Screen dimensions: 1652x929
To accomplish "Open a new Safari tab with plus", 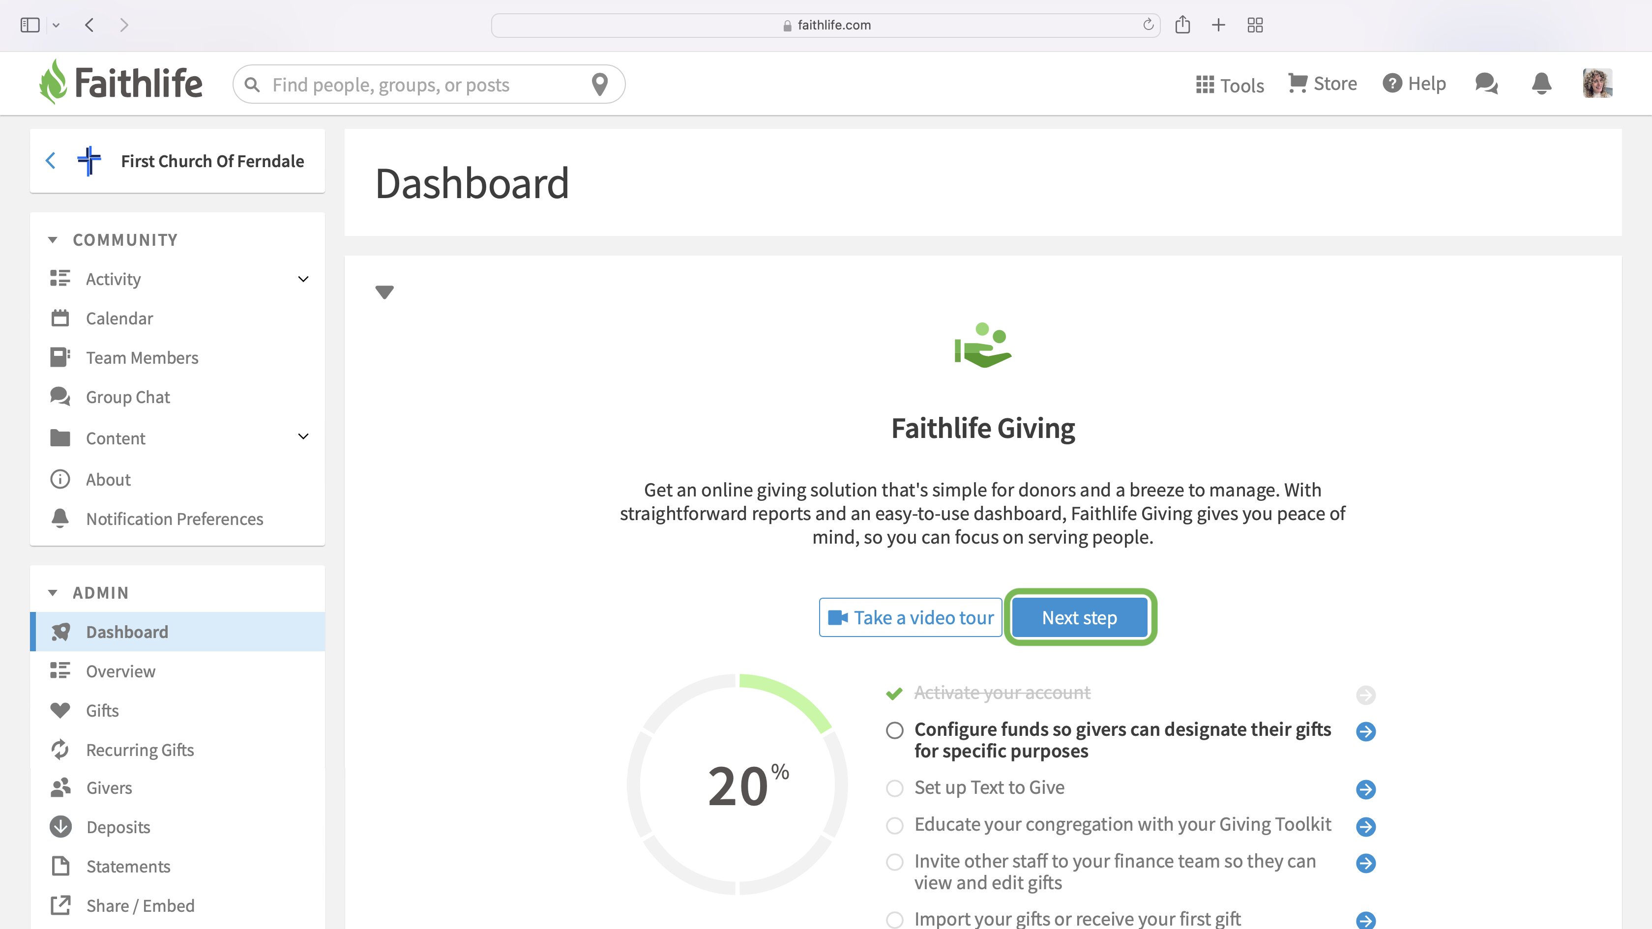I will pos(1218,25).
